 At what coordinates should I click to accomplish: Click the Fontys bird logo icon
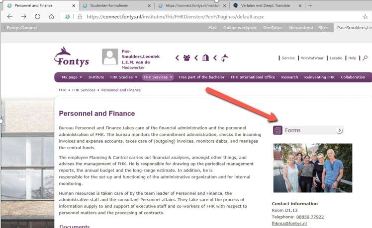tap(224, 58)
